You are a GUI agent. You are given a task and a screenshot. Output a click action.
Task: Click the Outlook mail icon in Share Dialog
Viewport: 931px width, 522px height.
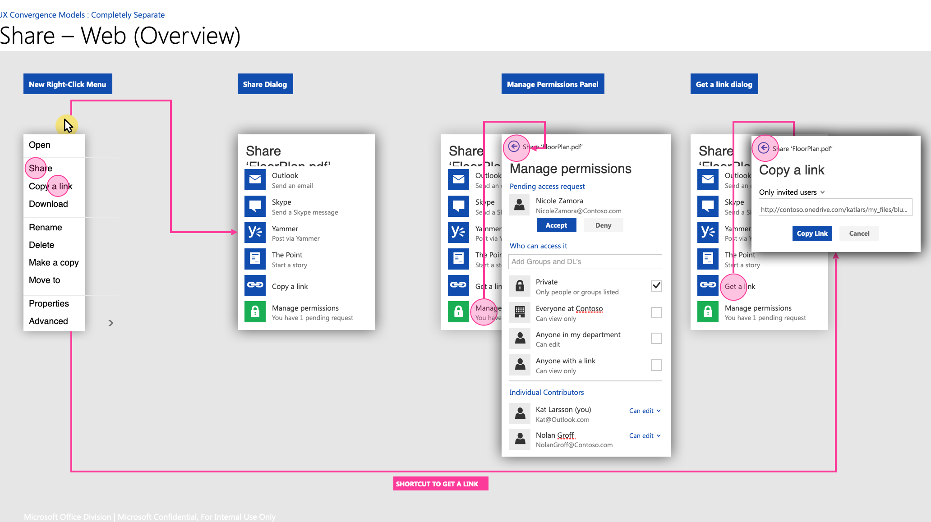pyautogui.click(x=255, y=179)
